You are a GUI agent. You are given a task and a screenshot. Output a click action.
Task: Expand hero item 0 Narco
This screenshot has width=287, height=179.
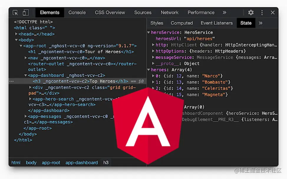pos(153,76)
